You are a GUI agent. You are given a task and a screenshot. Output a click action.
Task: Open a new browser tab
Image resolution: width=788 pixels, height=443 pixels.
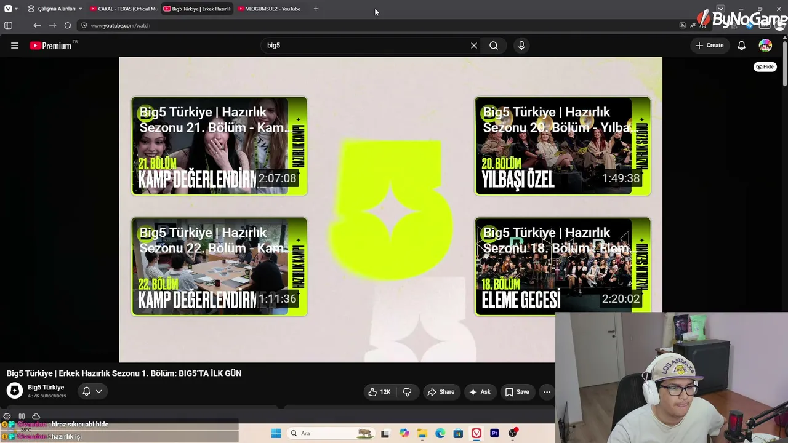point(316,9)
